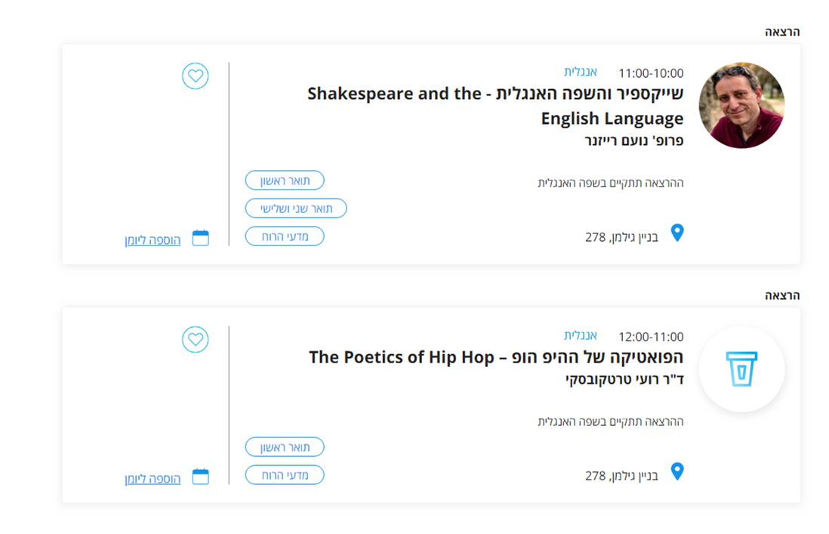Open 'Shakespeare and the English Language' lecture title
The image size is (829, 534).
(x=495, y=106)
